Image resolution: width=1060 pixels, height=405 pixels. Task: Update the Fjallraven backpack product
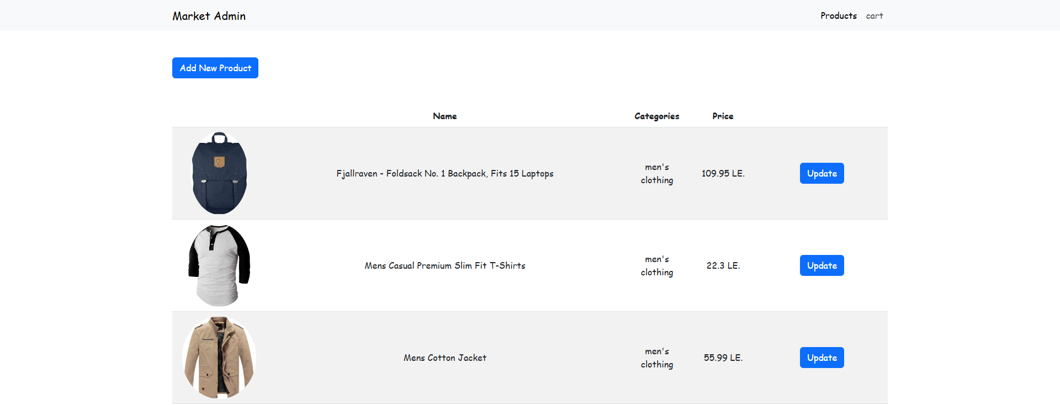point(822,173)
